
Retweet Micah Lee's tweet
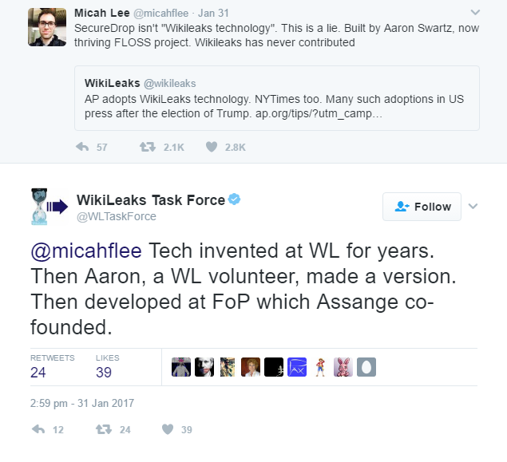pyautogui.click(x=148, y=147)
